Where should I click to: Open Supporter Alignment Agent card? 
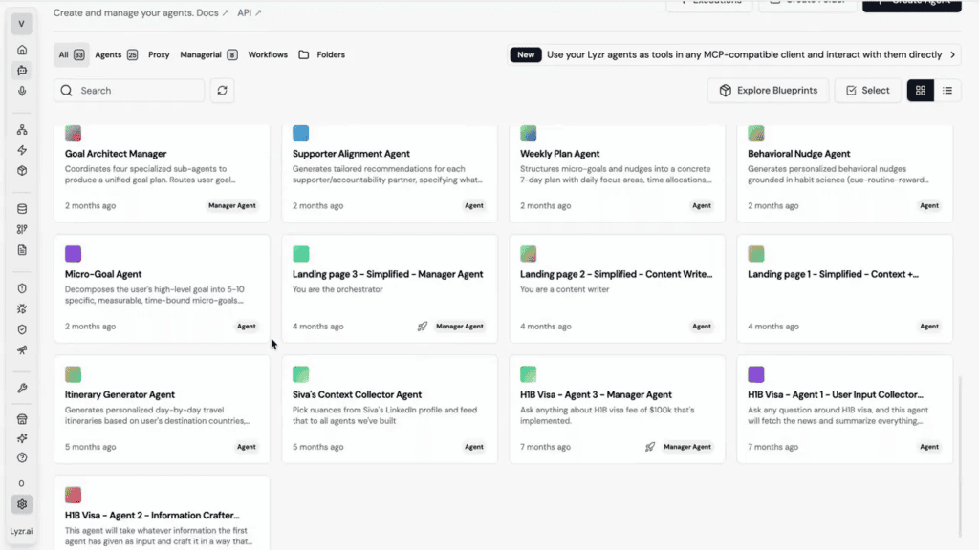tap(390, 172)
